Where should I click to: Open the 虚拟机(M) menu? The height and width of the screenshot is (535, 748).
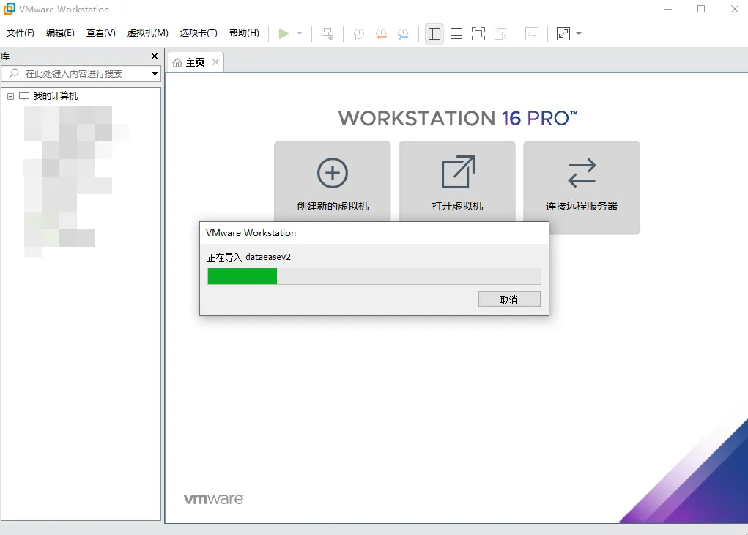tap(148, 33)
